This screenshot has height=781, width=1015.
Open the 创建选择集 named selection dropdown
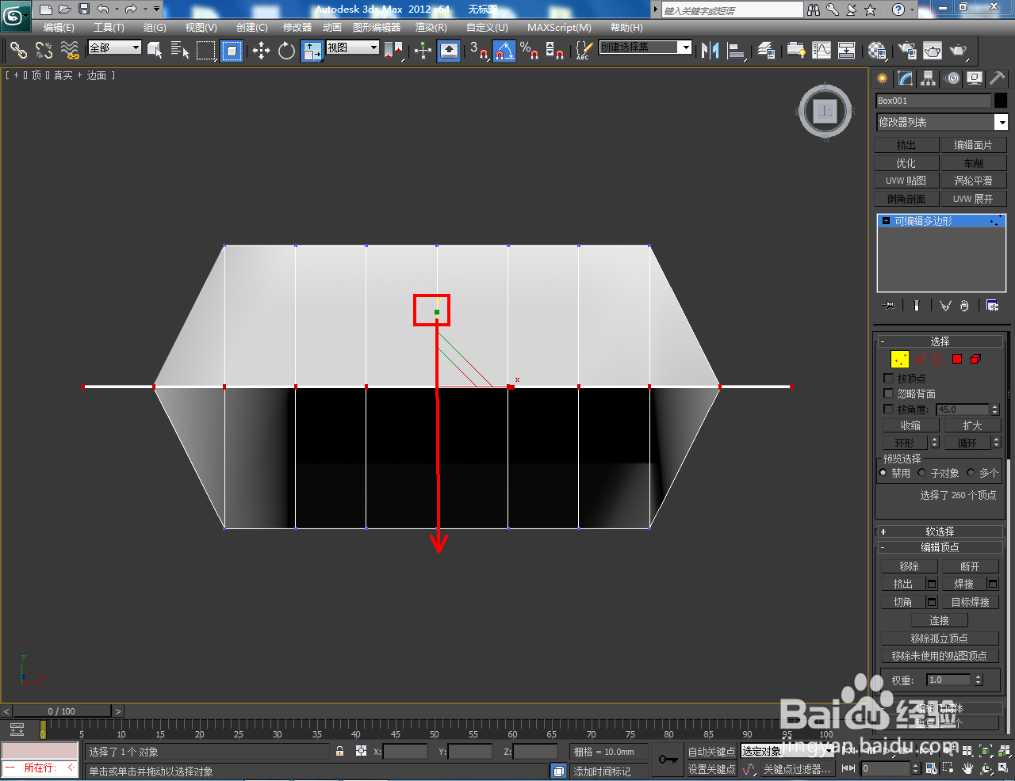[645, 48]
